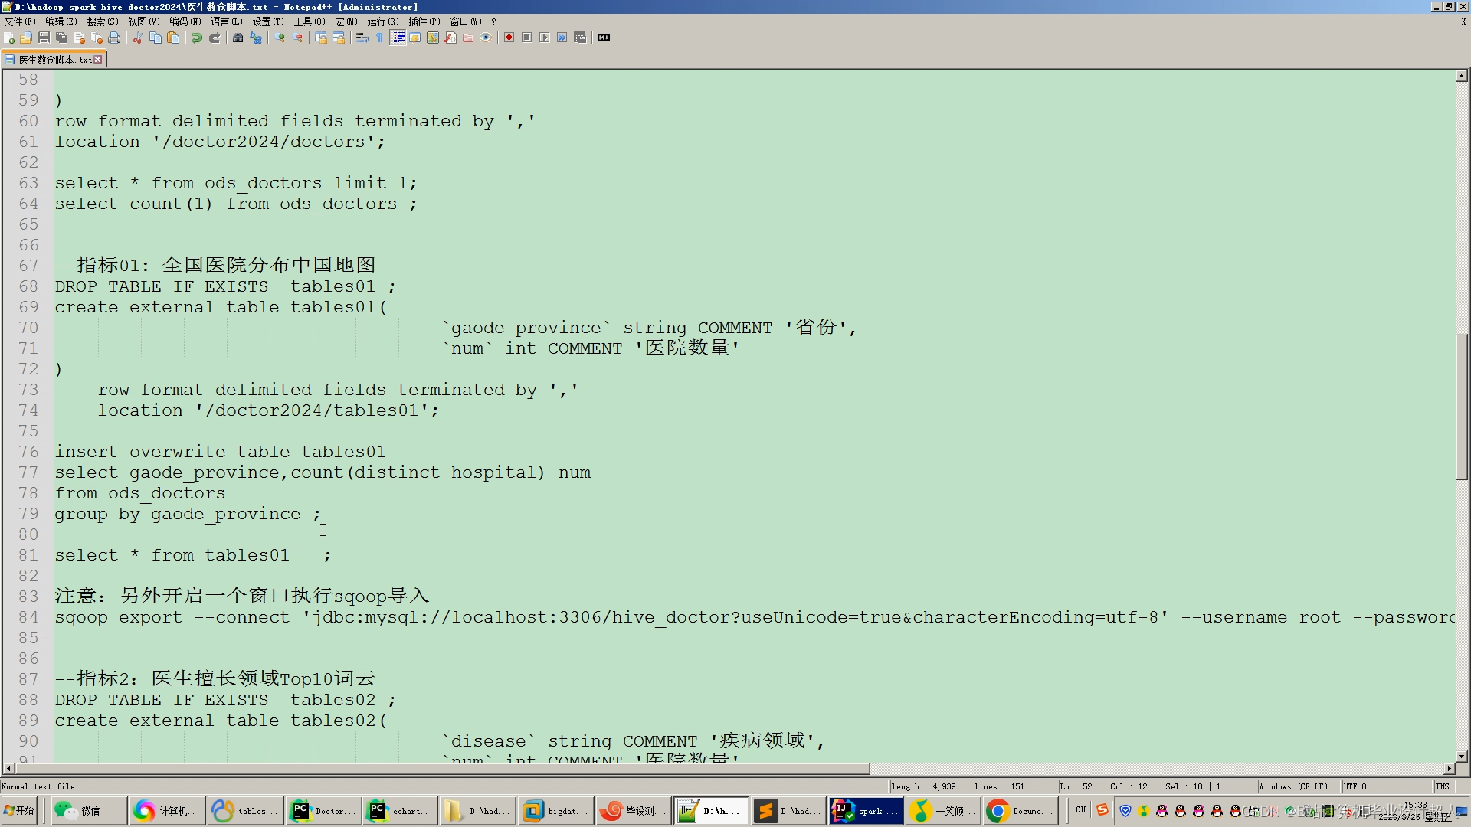Click the Undo arrow icon
Screen dimensions: 1471x827
click(197, 38)
